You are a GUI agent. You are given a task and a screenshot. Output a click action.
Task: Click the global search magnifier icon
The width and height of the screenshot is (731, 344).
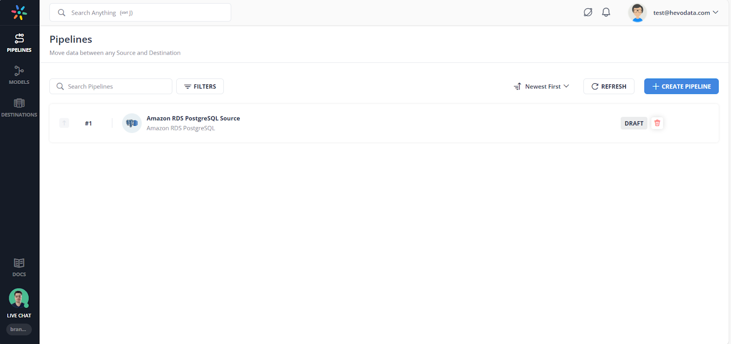(x=62, y=13)
